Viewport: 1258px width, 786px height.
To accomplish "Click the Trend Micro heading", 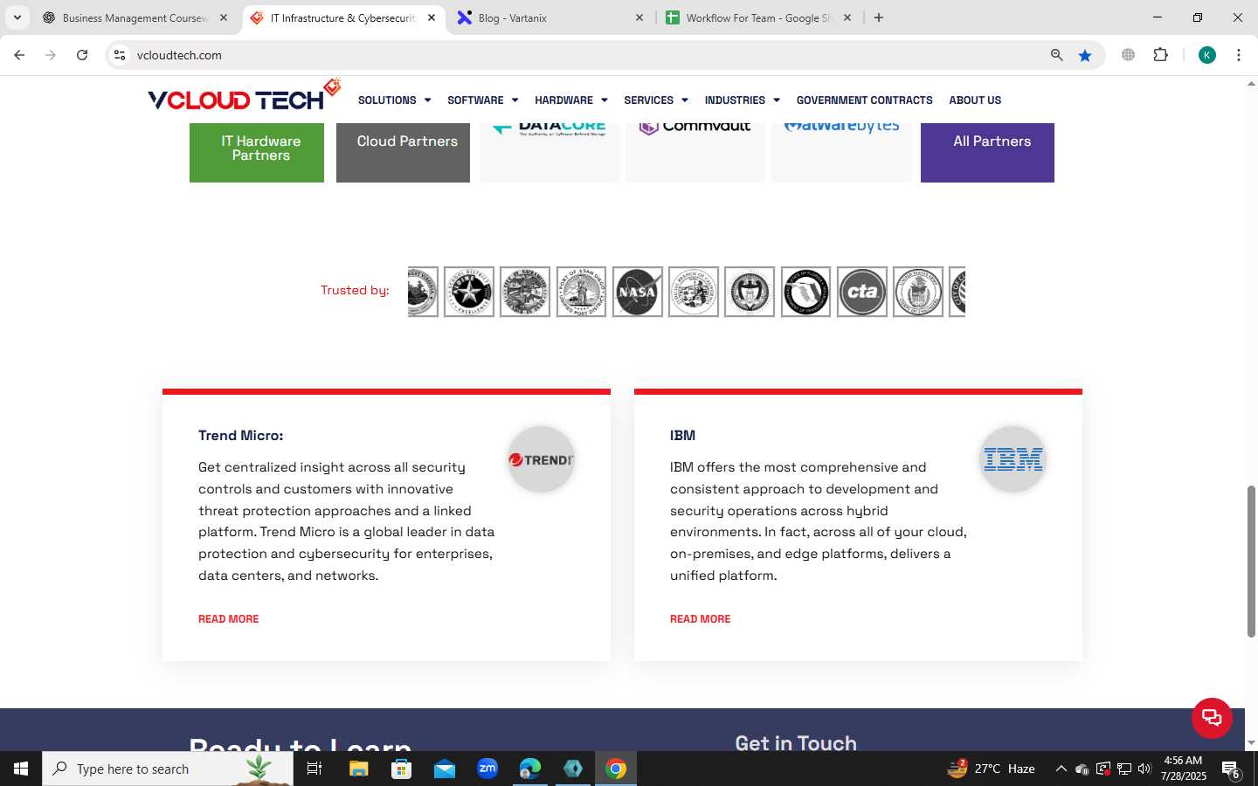I will 240,436.
